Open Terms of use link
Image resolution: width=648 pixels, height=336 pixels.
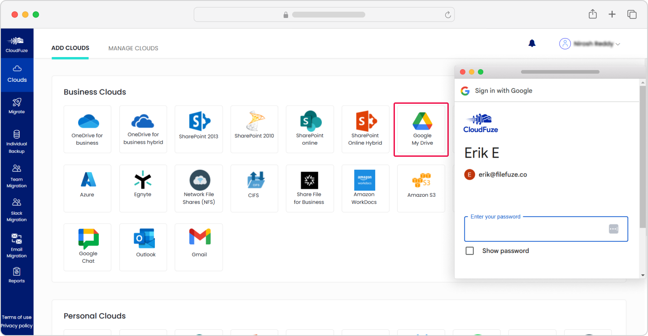click(x=17, y=317)
